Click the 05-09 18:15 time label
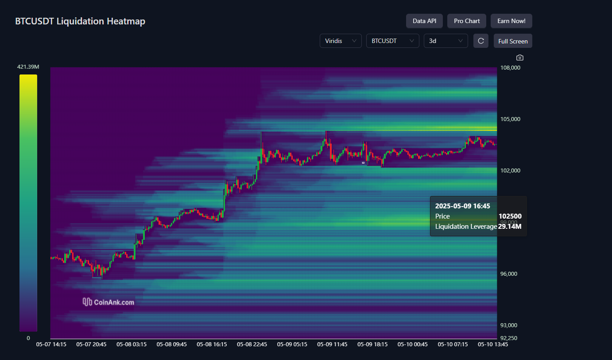The width and height of the screenshot is (612, 360). (372, 344)
